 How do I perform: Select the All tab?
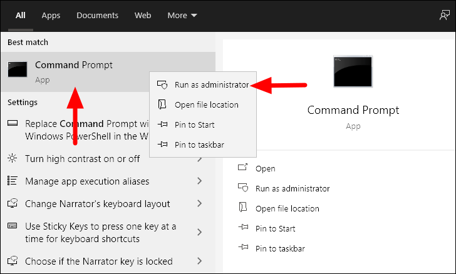click(20, 15)
